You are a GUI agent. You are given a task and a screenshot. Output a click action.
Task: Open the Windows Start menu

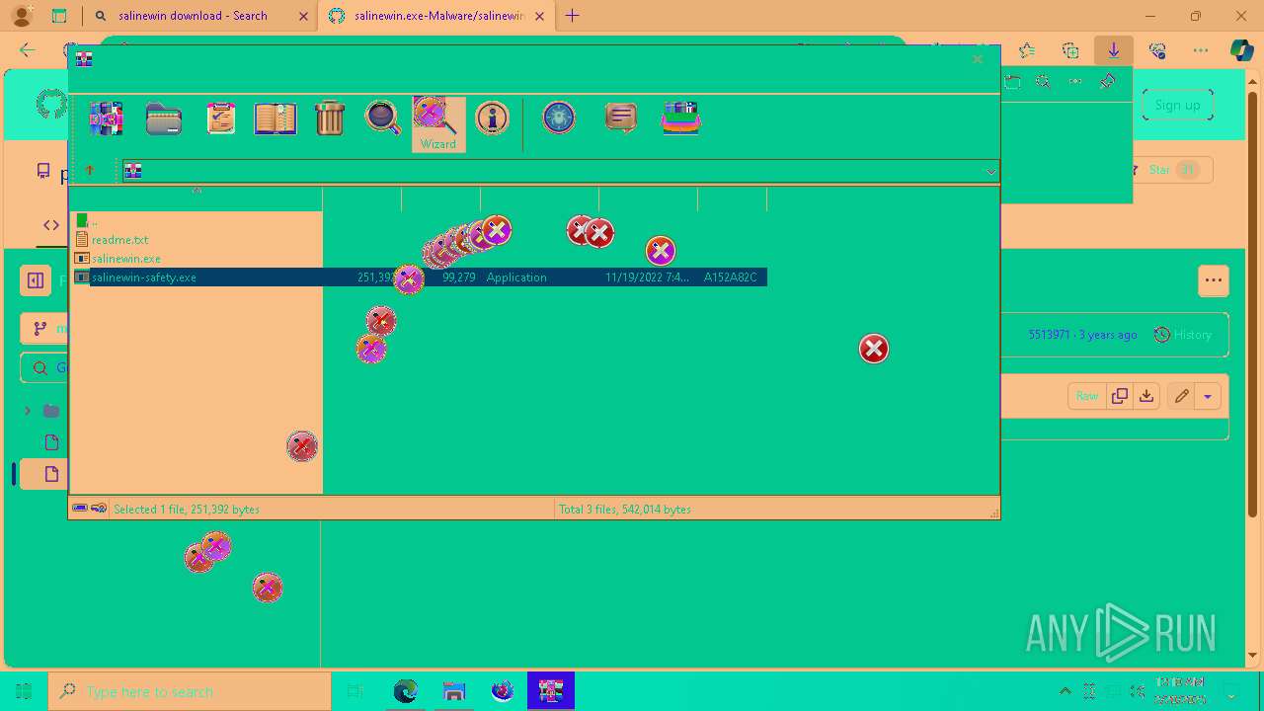click(24, 691)
